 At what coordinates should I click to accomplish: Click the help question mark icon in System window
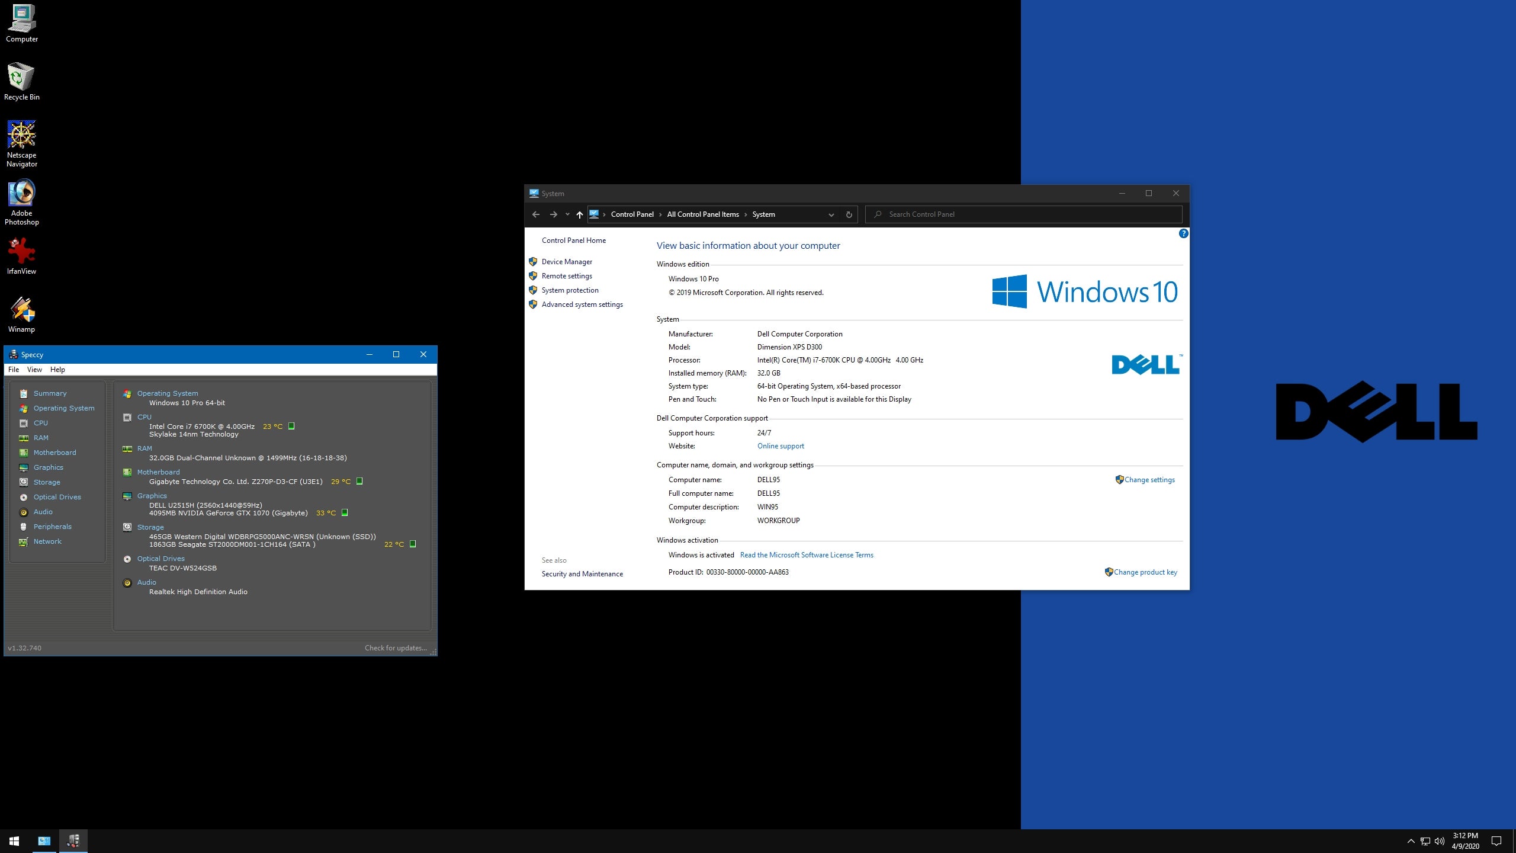tap(1183, 233)
